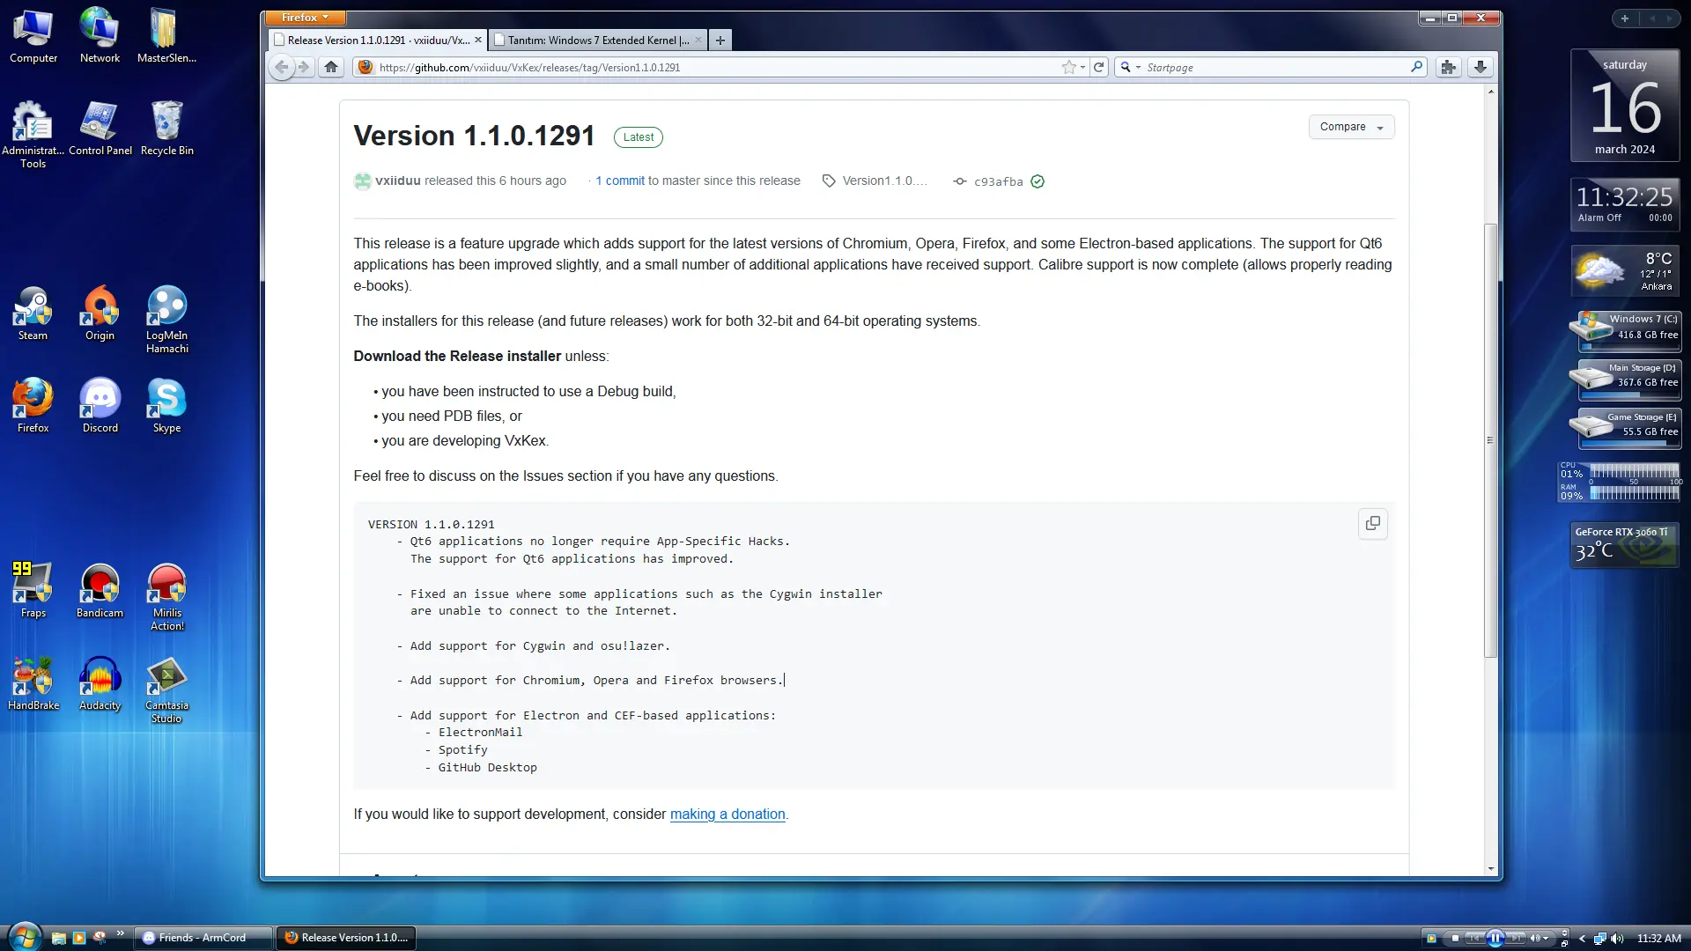Image resolution: width=1691 pixels, height=951 pixels.
Task: View the verified commit check badge
Action: 1037,181
